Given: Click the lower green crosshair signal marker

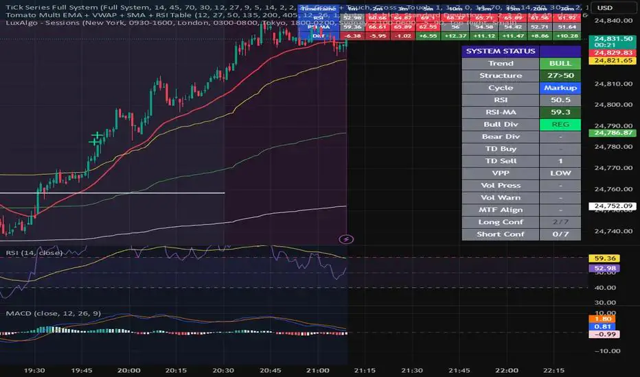Looking at the screenshot, I should [94, 142].
